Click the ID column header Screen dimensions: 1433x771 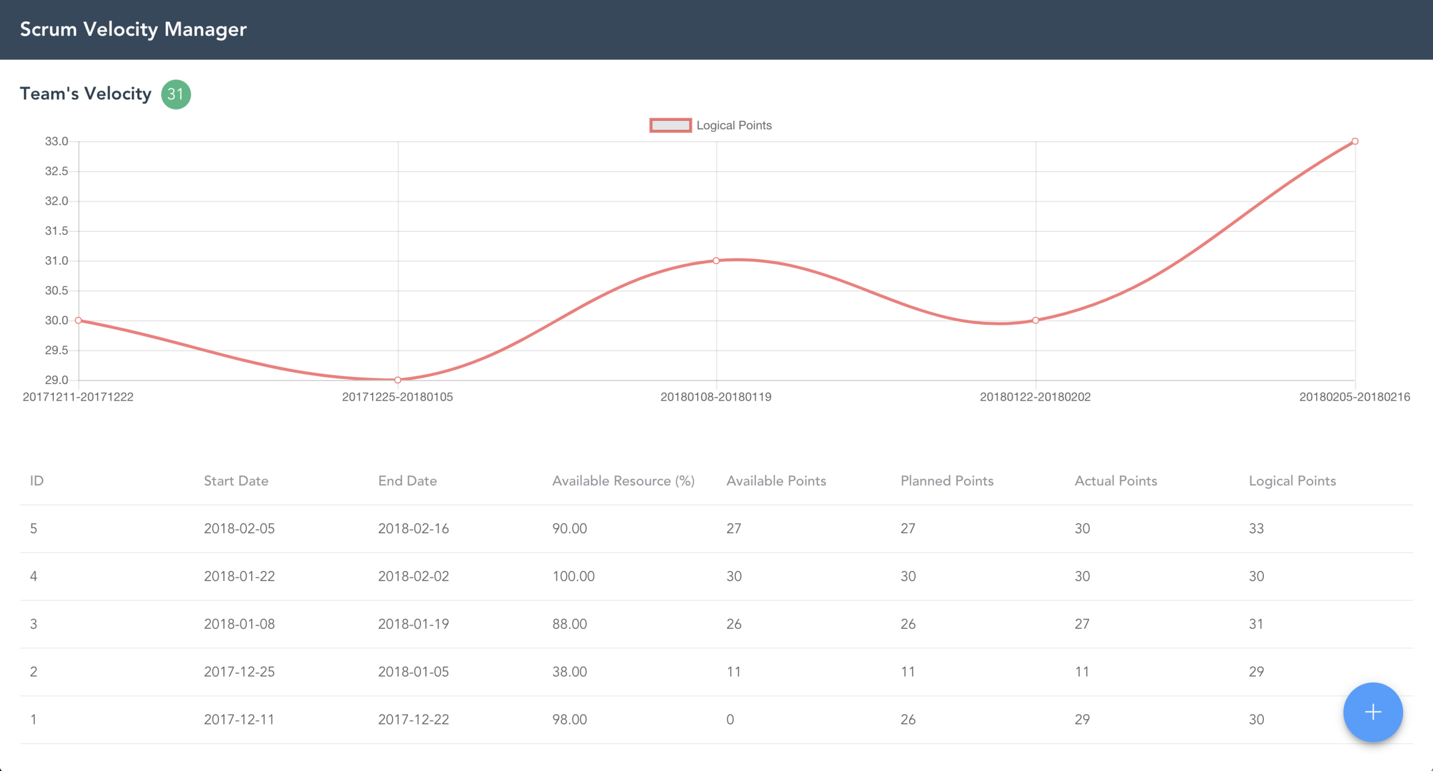click(37, 481)
